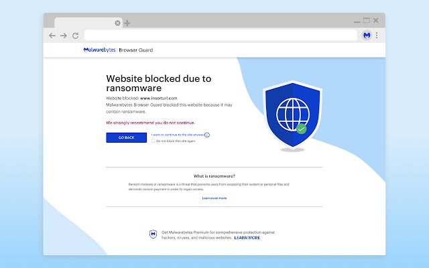
Task: Open the 'Learn even more' link
Action: click(214, 198)
